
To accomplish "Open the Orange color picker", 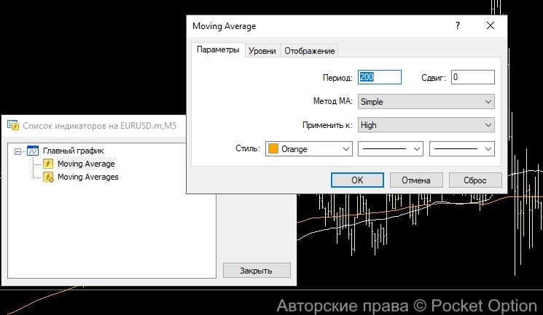I will [308, 148].
